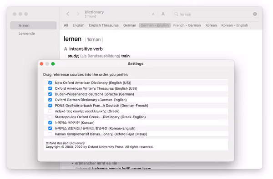Uncheck Duden-Wissensnetz deutsche Sprache
The height and width of the screenshot is (179, 273).
(50, 94)
